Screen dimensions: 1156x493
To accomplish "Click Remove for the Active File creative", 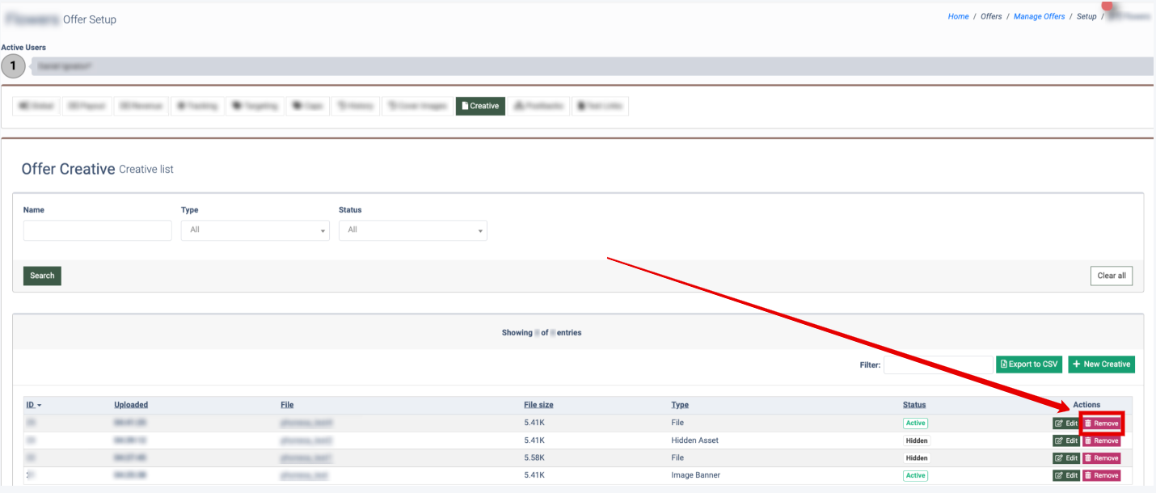I will coord(1101,423).
